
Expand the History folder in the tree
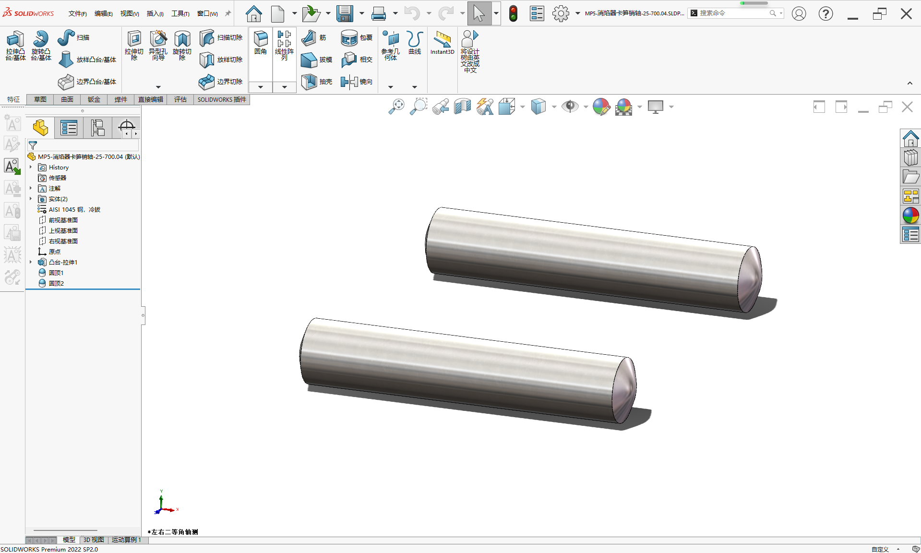coord(31,167)
